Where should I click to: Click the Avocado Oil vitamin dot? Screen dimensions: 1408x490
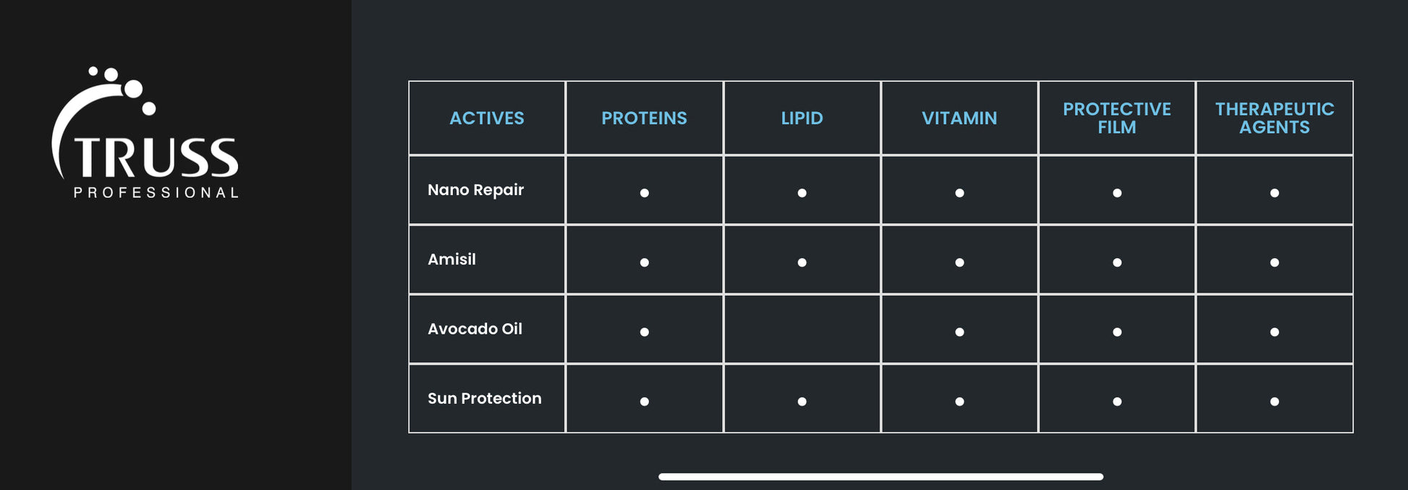pyautogui.click(x=959, y=332)
